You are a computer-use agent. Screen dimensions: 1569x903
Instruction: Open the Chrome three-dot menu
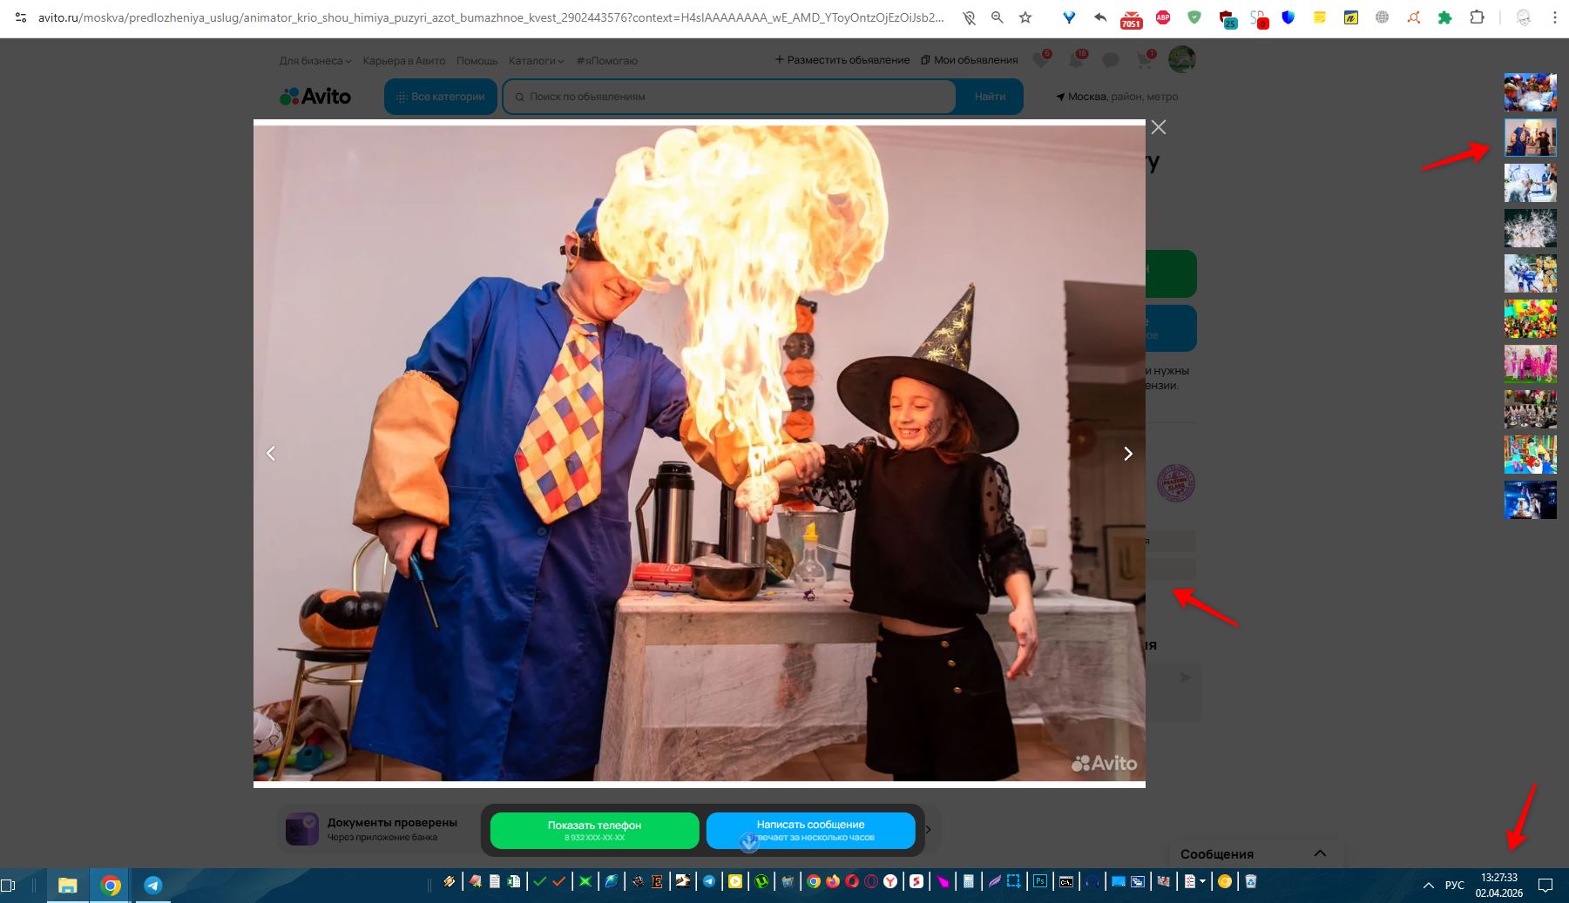1555,17
